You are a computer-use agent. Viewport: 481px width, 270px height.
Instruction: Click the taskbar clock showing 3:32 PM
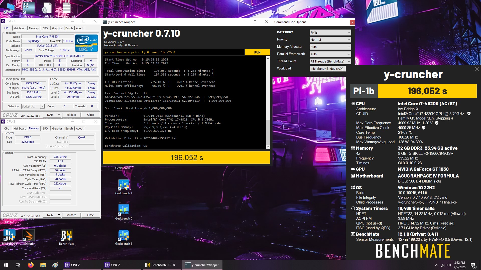(459, 265)
